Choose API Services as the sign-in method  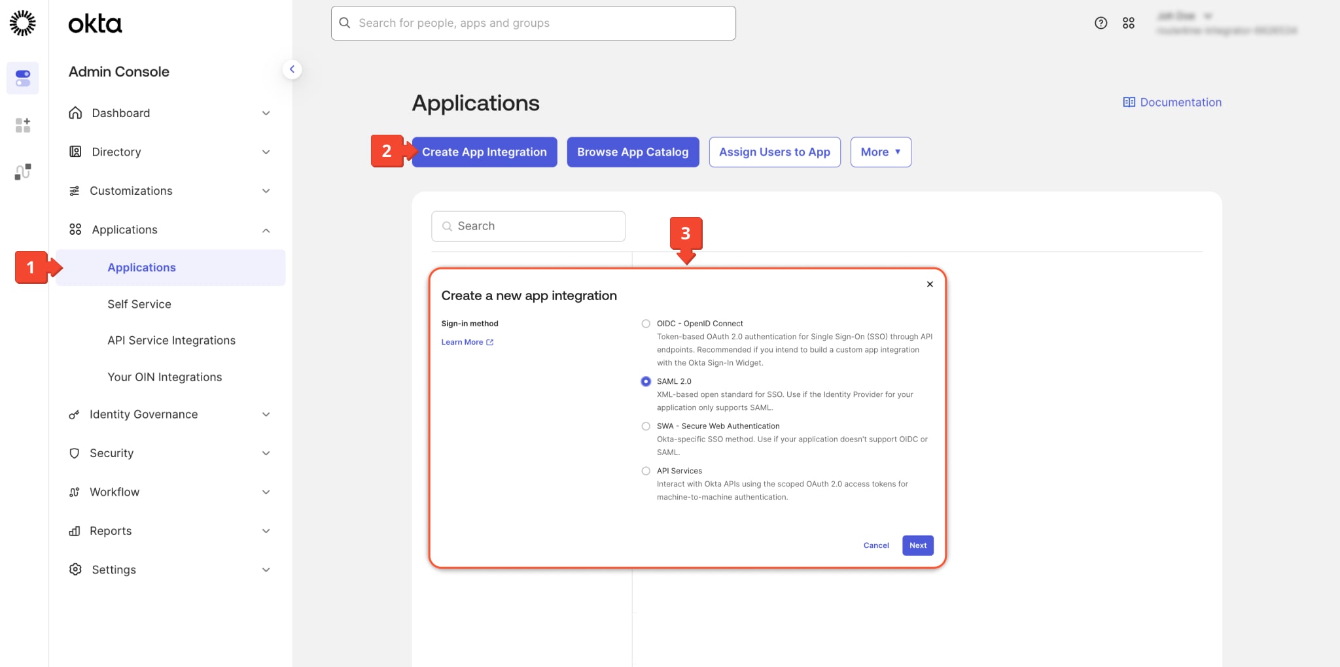646,470
